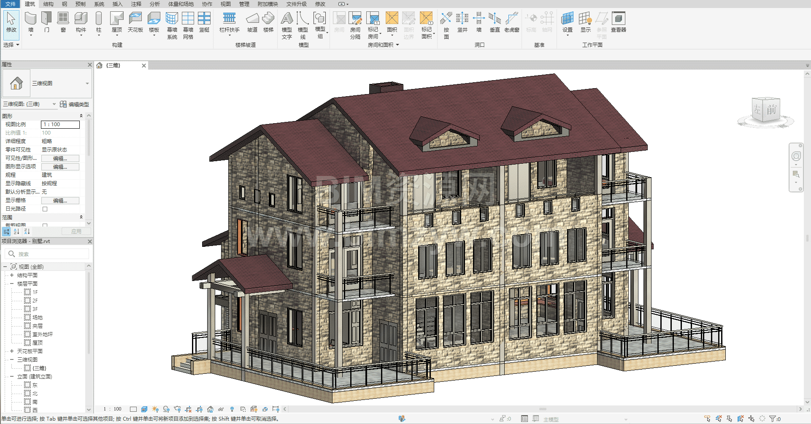
Task: Select the 墙 (Wall) tool
Action: tap(30, 19)
